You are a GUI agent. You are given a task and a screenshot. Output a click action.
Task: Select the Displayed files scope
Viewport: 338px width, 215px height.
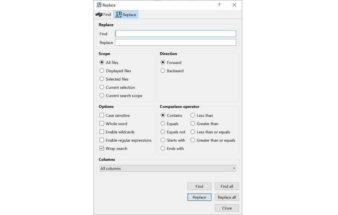(x=102, y=71)
